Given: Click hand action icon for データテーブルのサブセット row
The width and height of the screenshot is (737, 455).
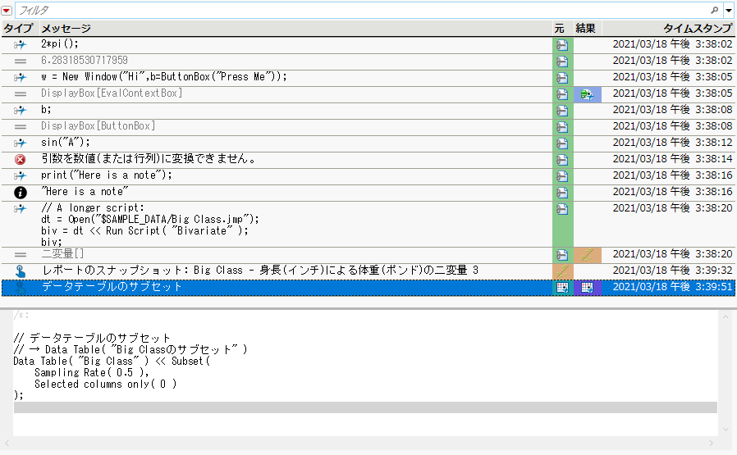Looking at the screenshot, I should [x=21, y=288].
